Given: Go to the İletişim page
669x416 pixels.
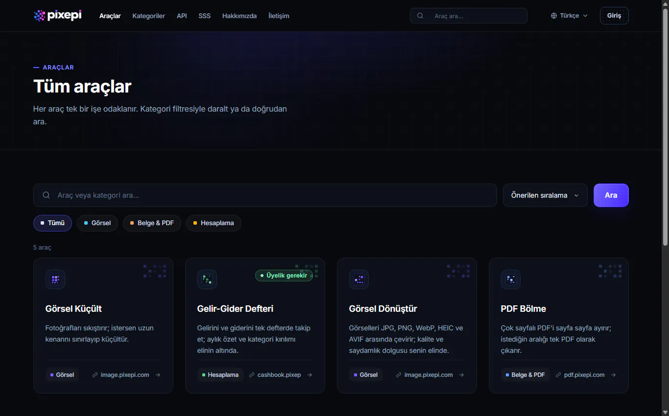Looking at the screenshot, I should (x=279, y=16).
